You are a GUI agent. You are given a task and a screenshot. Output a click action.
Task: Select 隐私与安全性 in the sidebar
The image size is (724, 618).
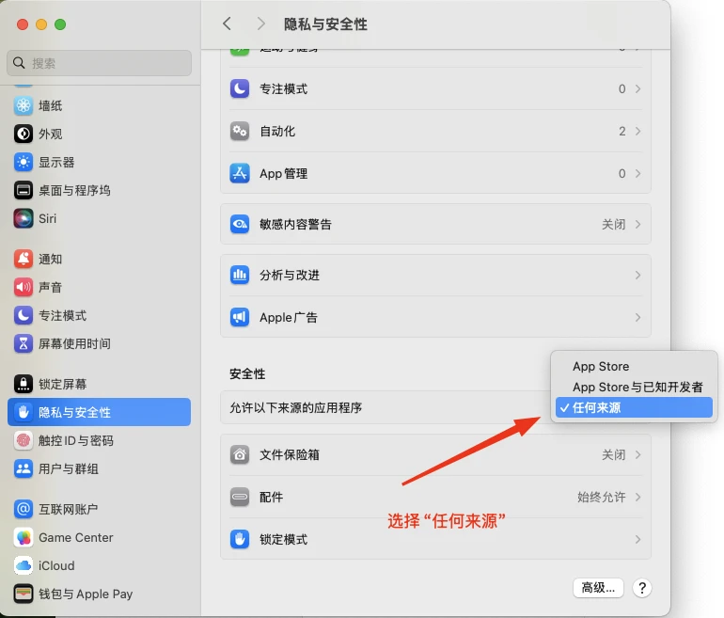(x=100, y=412)
